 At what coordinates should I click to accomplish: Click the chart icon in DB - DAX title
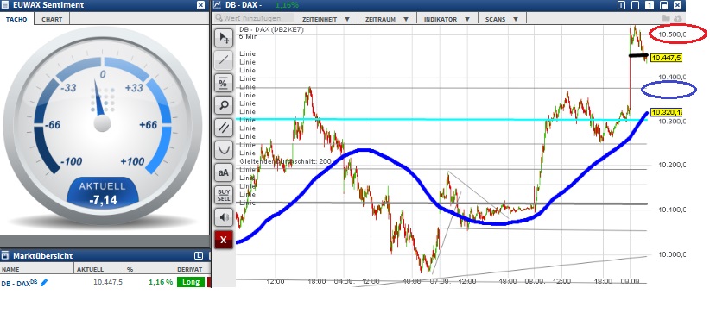tap(218, 5)
